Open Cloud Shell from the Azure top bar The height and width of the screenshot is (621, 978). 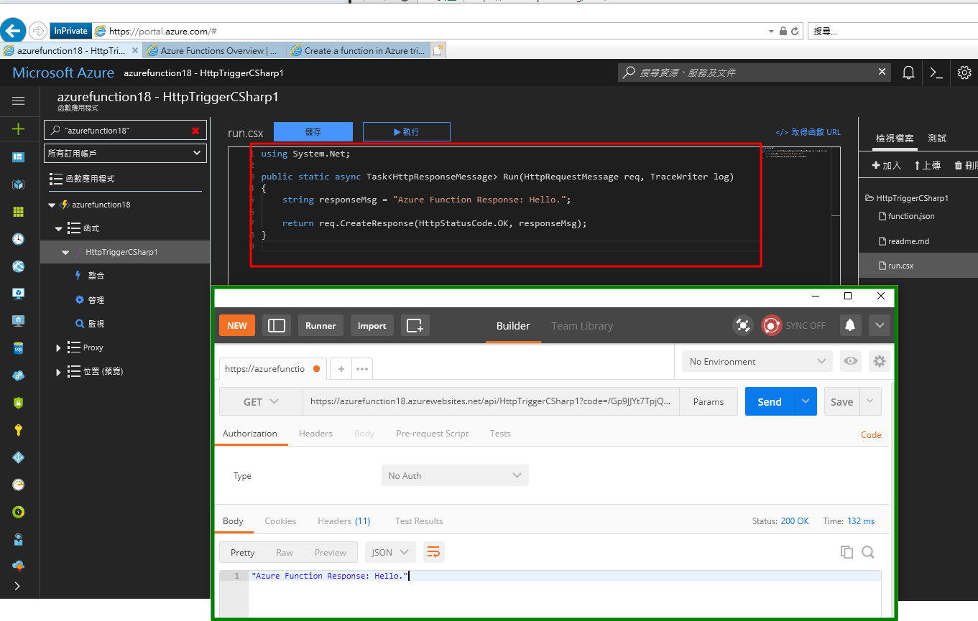[x=936, y=72]
